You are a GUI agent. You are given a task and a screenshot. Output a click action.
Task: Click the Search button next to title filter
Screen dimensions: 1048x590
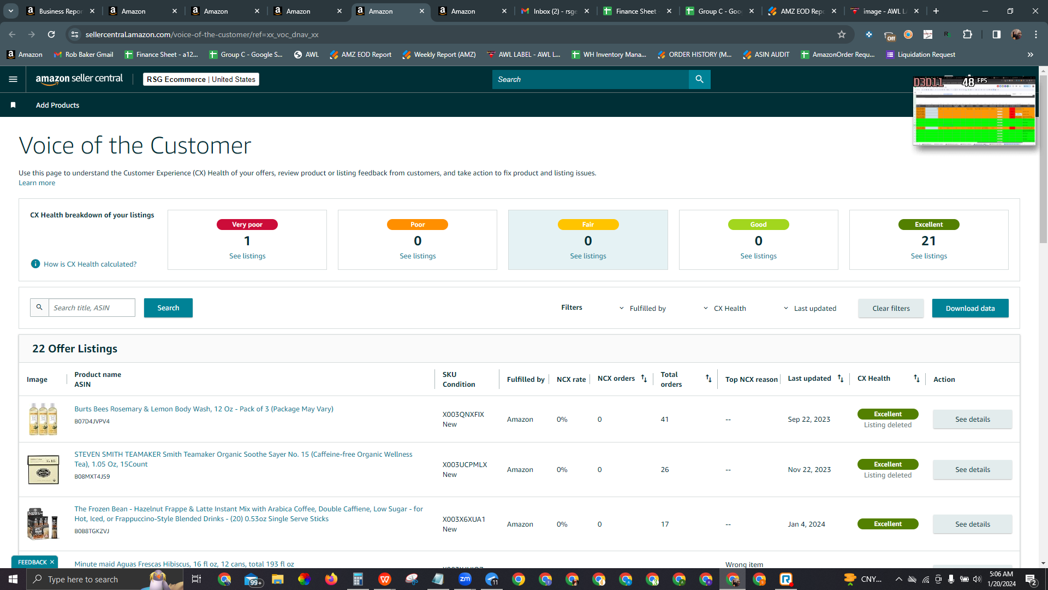(x=168, y=308)
